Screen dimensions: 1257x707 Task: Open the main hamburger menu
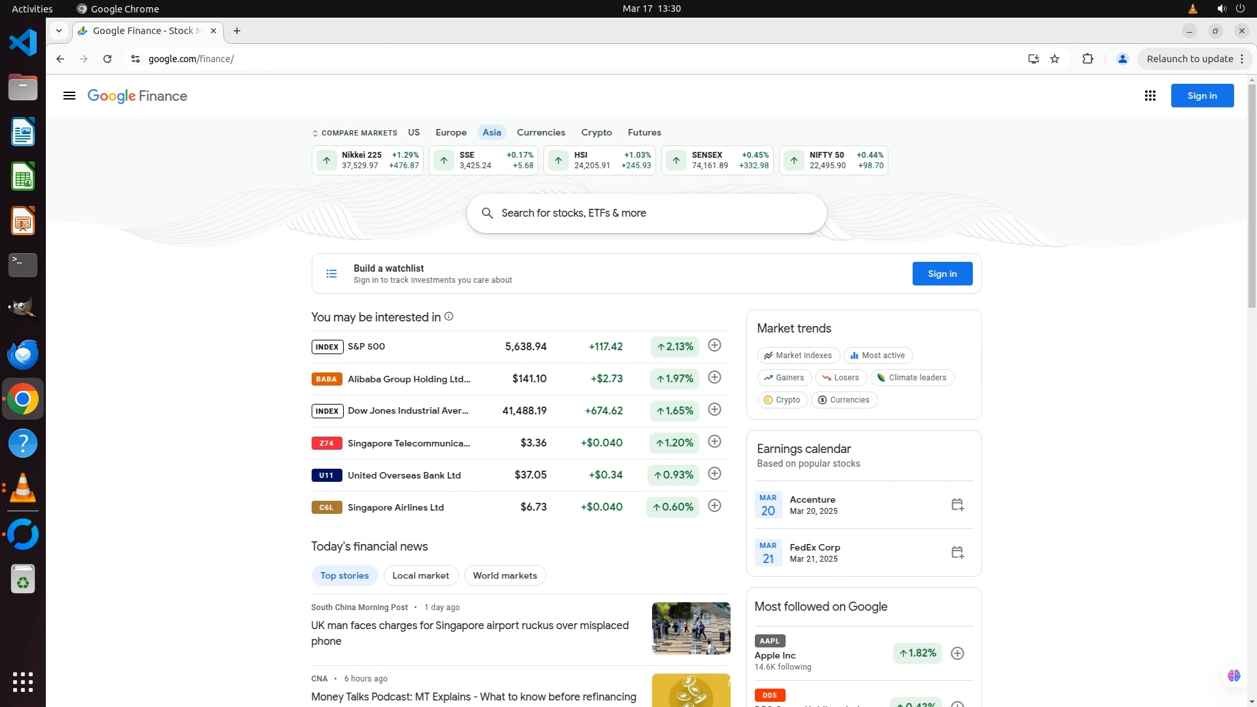(x=69, y=96)
